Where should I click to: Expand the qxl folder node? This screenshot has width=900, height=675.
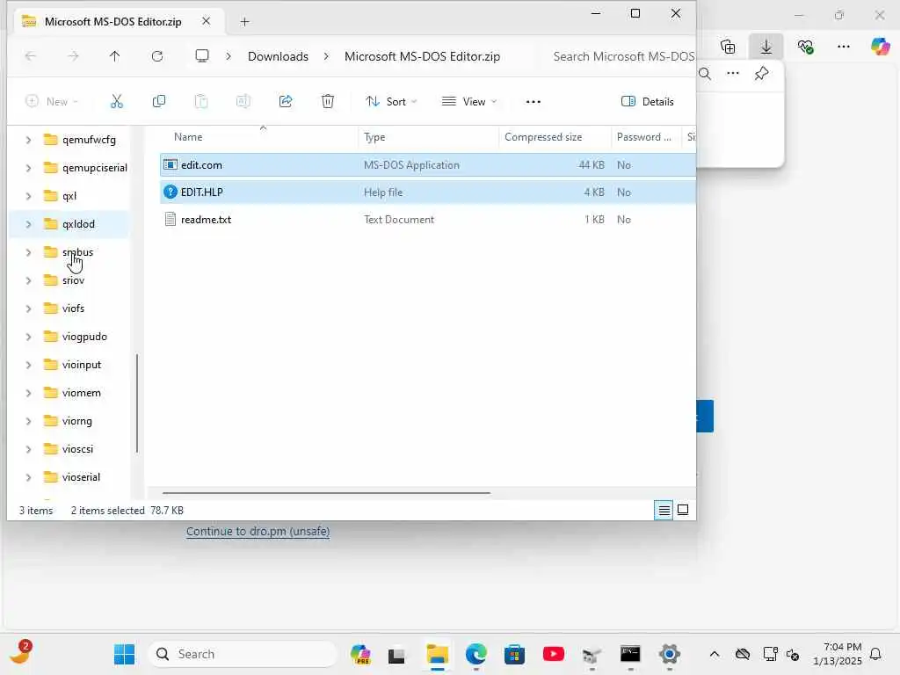coord(28,196)
